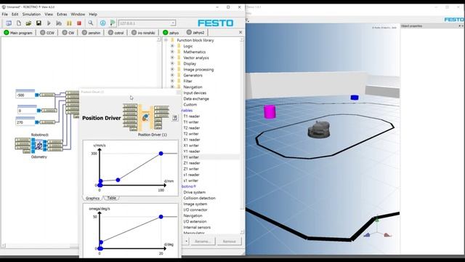Switch to the cotrol tab

tap(116, 33)
